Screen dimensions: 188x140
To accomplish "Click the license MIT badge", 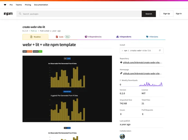I will click(x=37, y=51).
